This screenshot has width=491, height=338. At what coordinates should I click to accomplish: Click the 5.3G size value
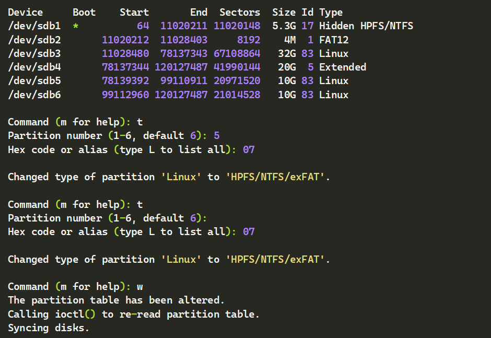(284, 26)
